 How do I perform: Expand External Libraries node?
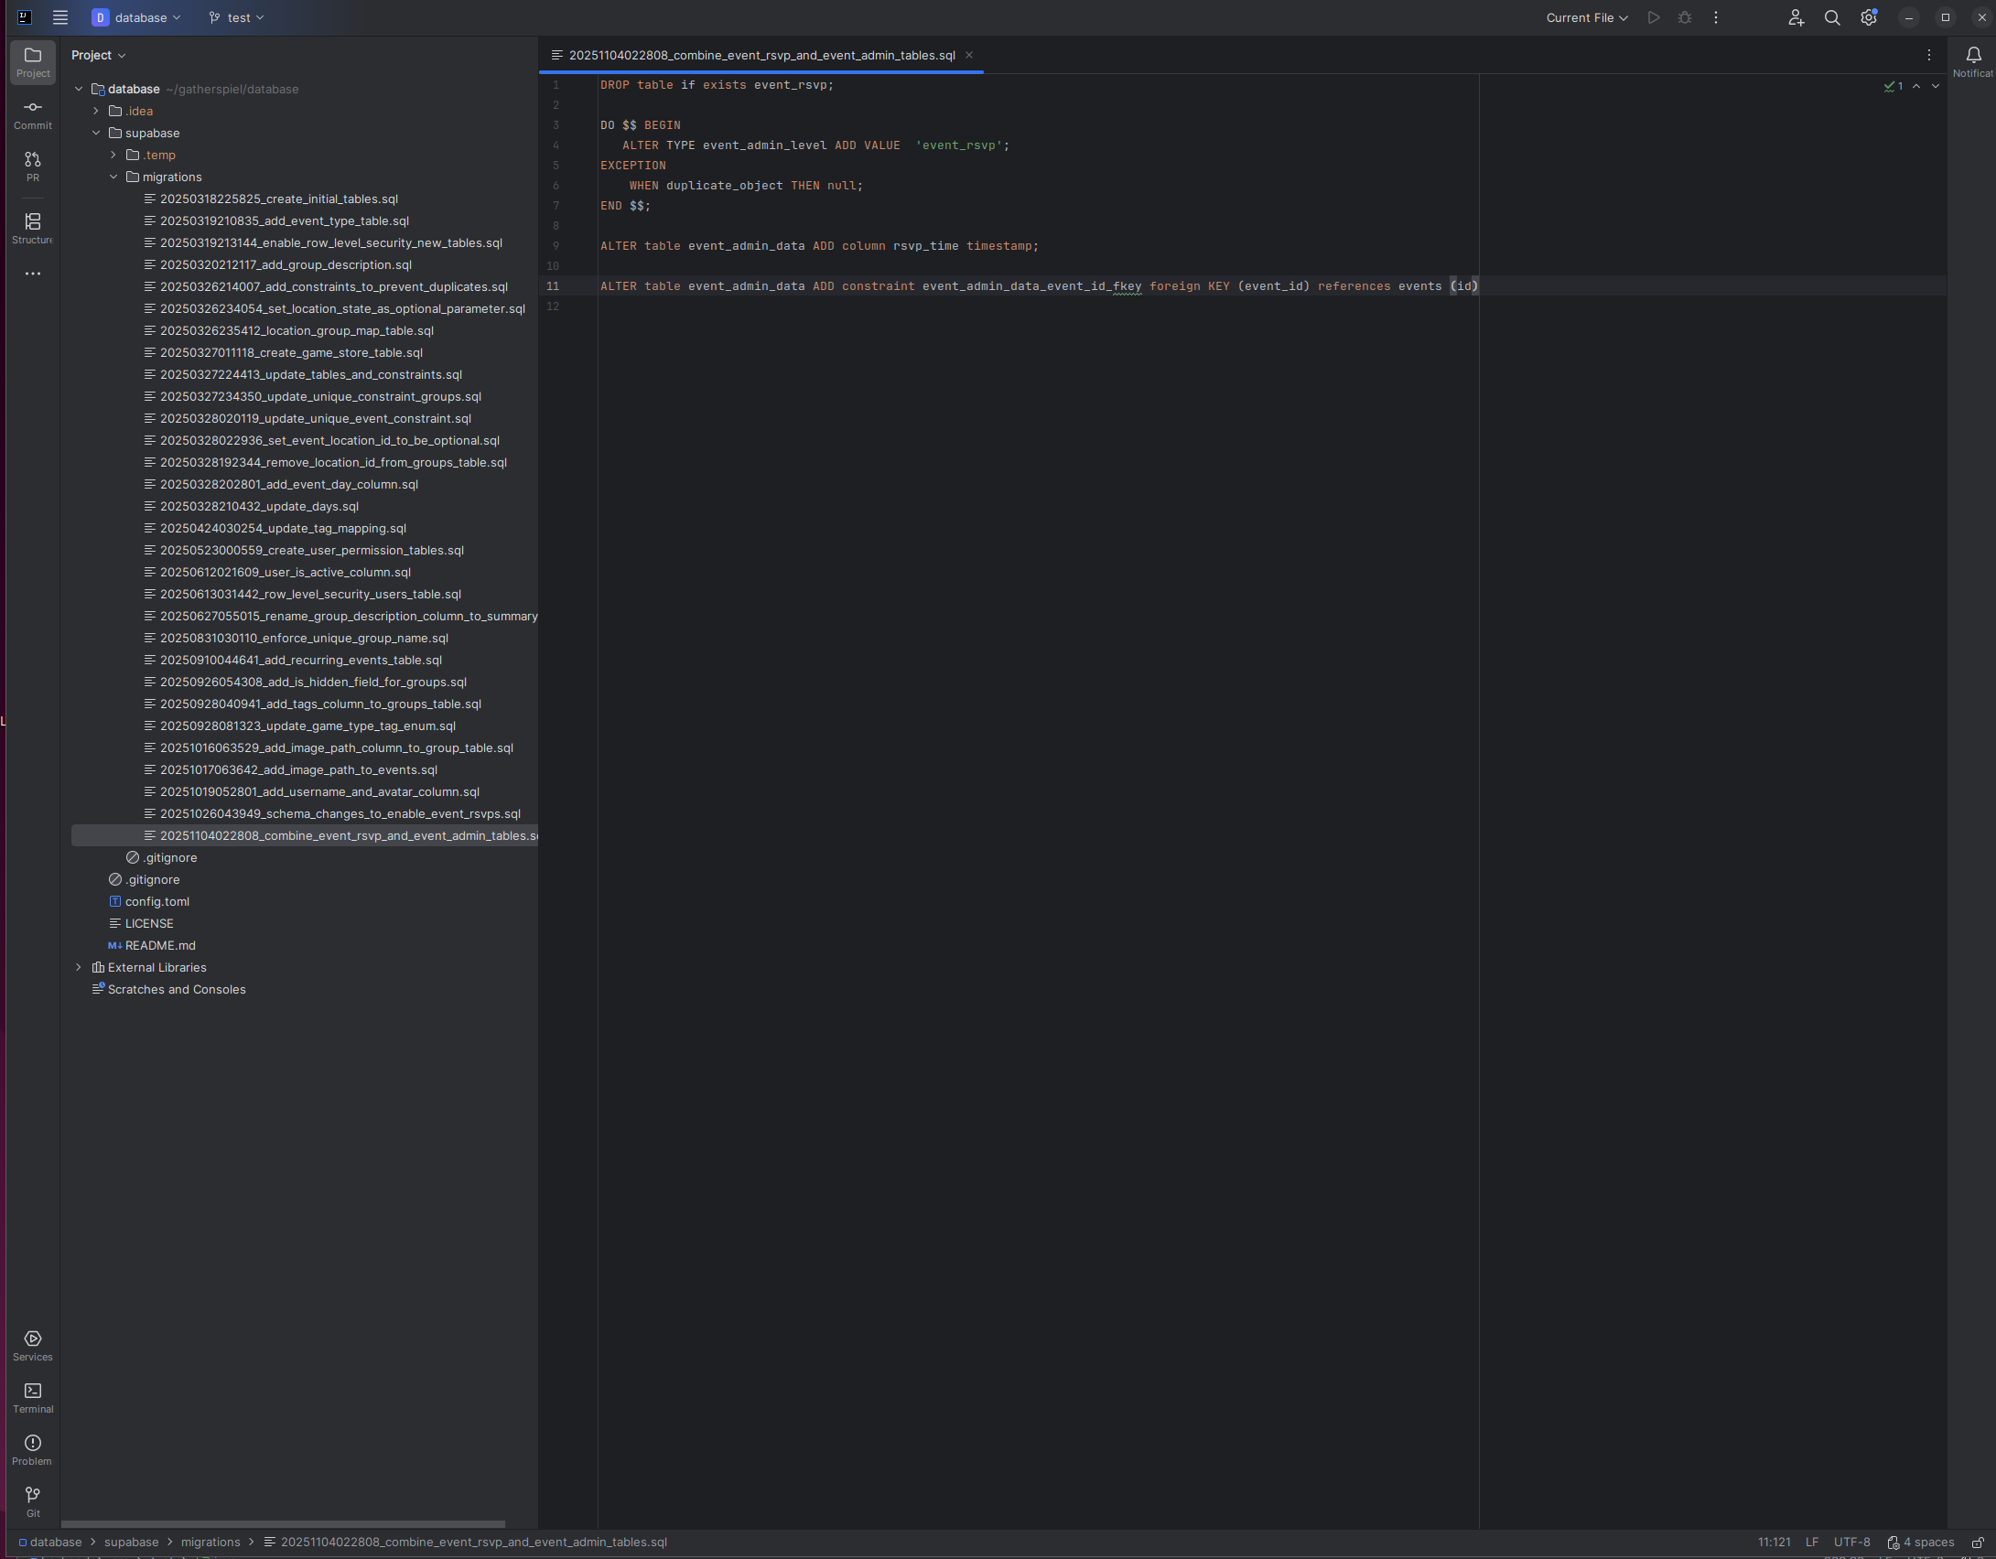click(x=79, y=967)
